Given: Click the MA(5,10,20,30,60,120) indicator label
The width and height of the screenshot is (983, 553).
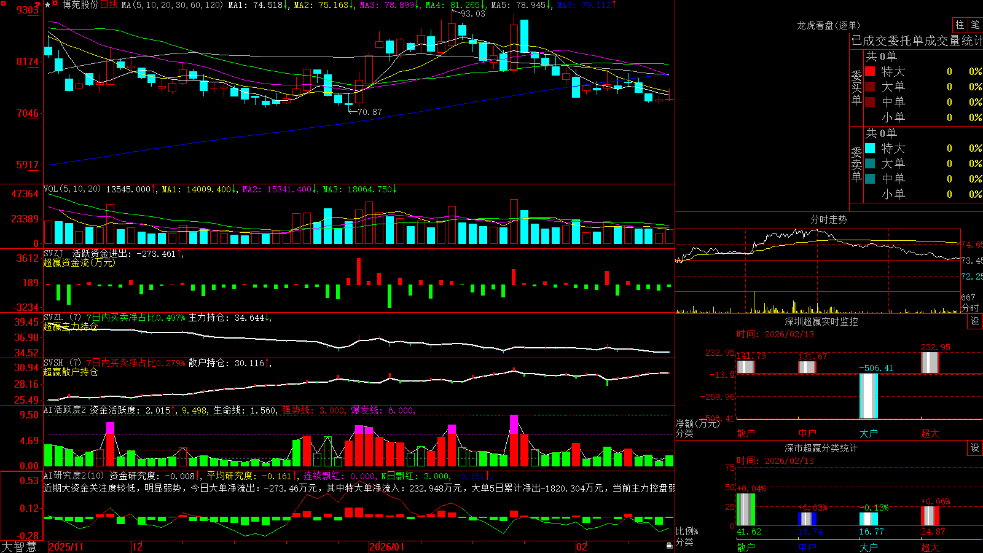Looking at the screenshot, I should coord(172,5).
